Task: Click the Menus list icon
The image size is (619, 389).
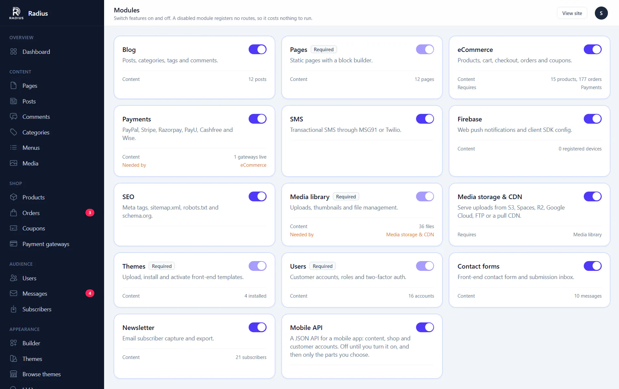Action: (x=13, y=148)
